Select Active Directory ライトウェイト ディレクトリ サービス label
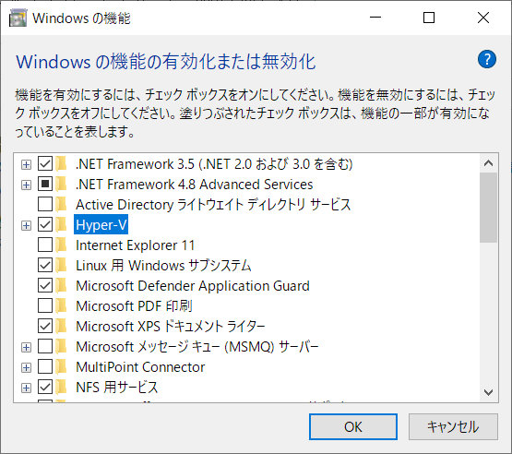 213,205
